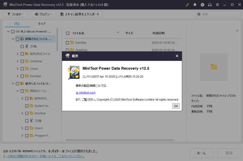The width and height of the screenshot is (243, 161).
Task: Open headset support icon
Action: (210, 5)
